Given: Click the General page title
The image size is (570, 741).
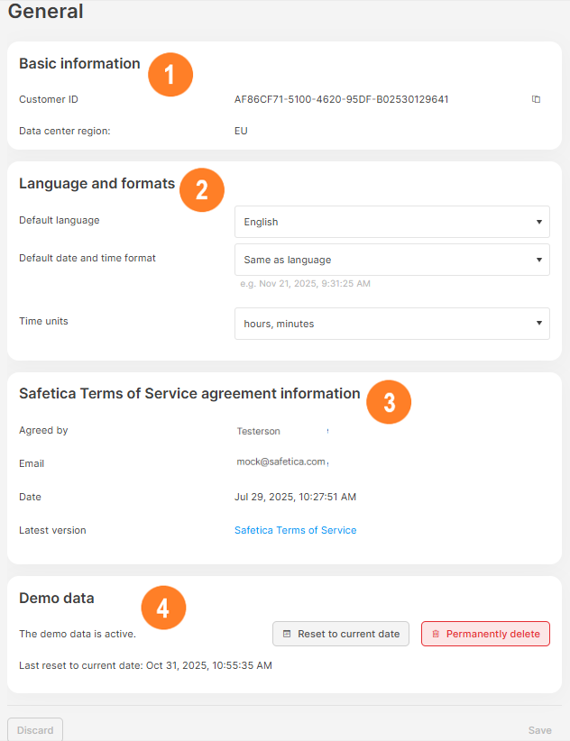Looking at the screenshot, I should tap(45, 12).
